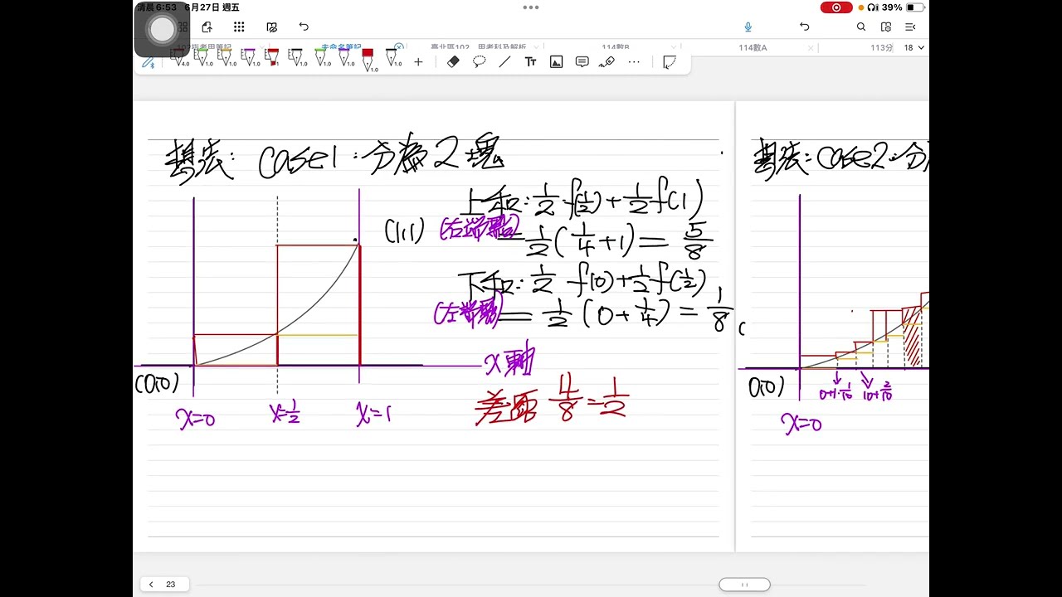Image resolution: width=1062 pixels, height=597 pixels.
Task: Open the 18 tabs dropdown
Action: pos(913,47)
